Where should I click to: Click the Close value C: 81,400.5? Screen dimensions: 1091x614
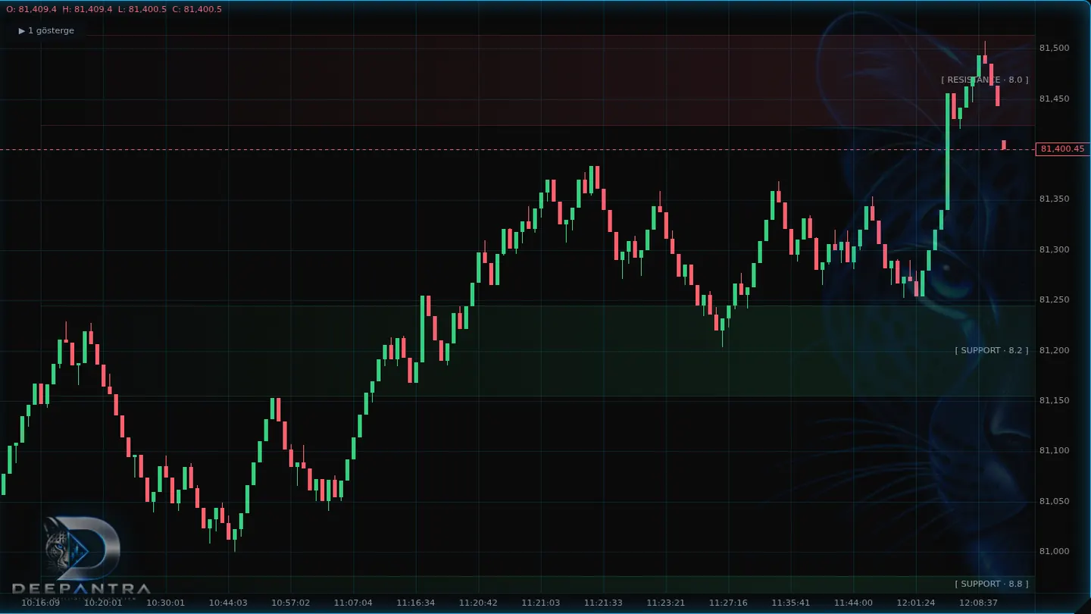coord(197,9)
